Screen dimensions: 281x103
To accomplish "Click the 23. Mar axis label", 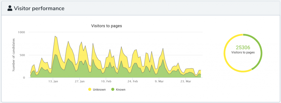I will [186, 81].
